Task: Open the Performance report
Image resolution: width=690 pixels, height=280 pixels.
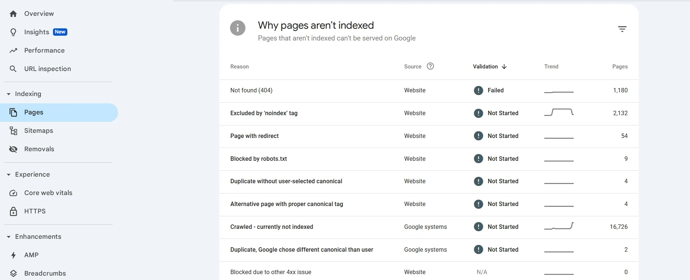Action: pyautogui.click(x=44, y=50)
